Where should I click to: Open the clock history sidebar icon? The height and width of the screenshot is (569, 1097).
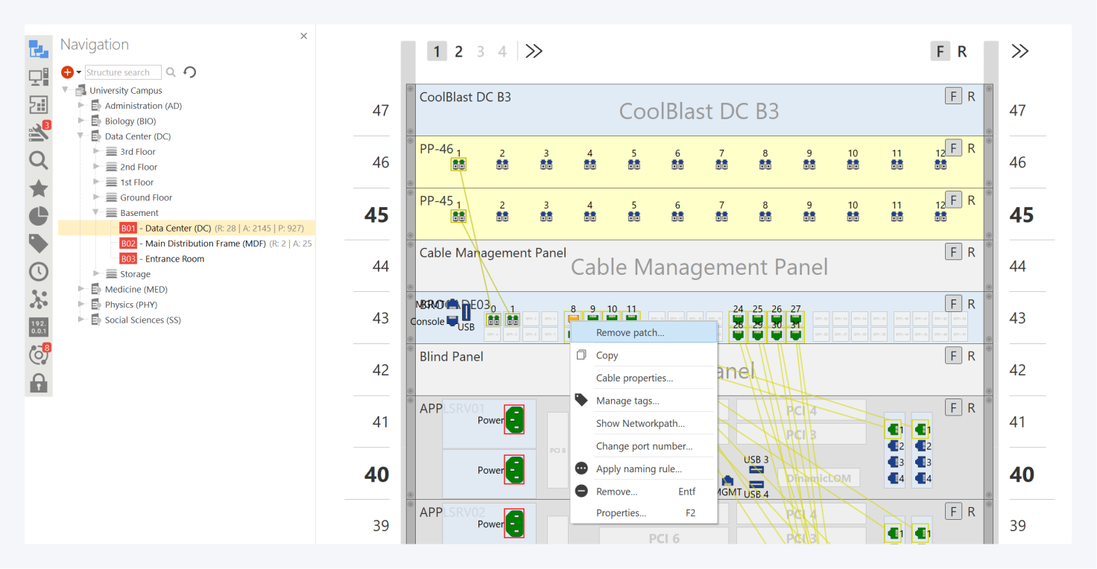click(39, 272)
